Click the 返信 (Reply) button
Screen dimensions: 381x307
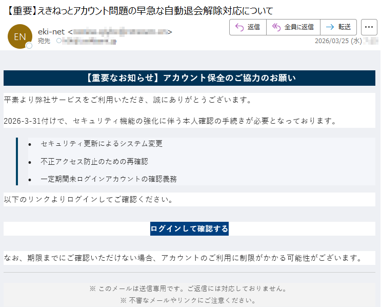(x=248, y=27)
